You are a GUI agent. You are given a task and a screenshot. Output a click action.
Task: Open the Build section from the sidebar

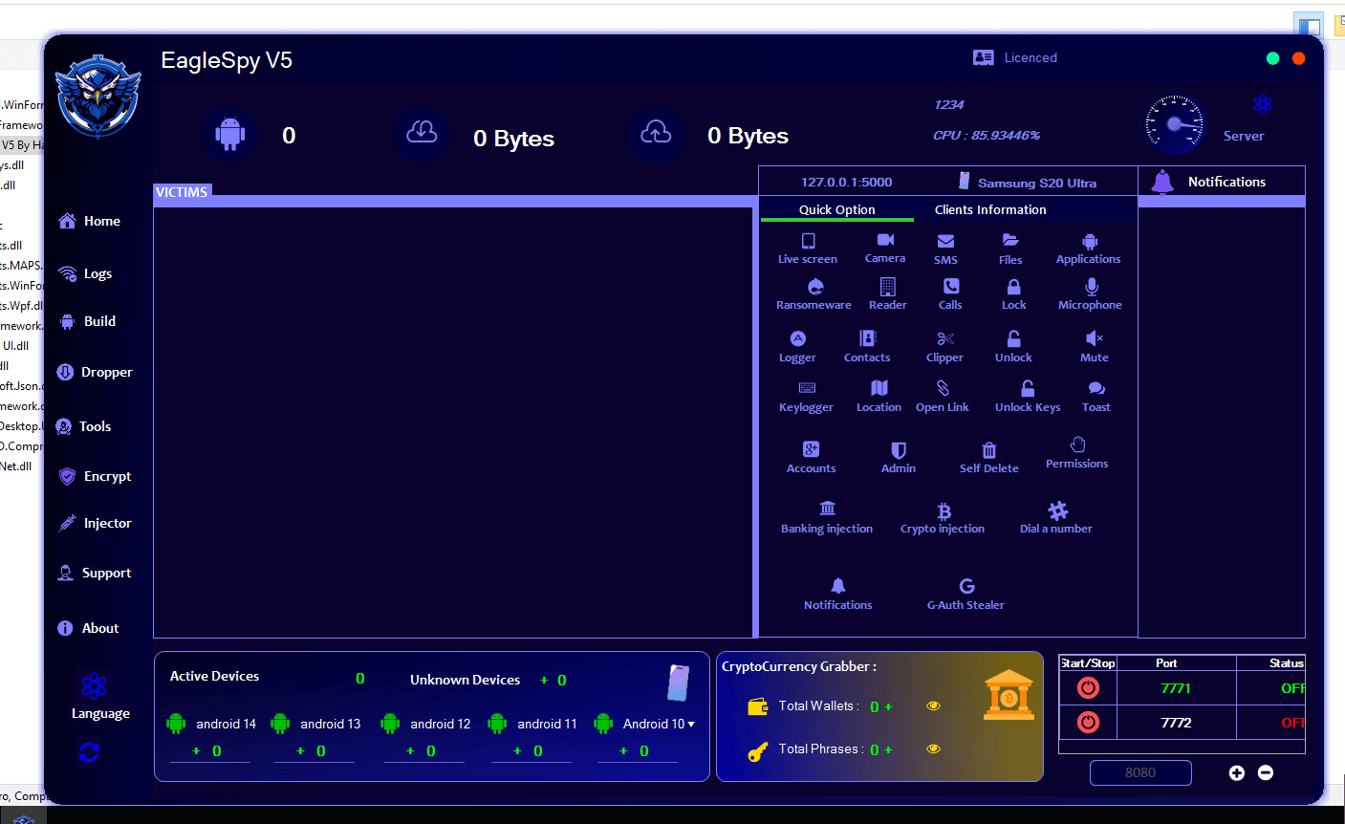click(x=98, y=320)
